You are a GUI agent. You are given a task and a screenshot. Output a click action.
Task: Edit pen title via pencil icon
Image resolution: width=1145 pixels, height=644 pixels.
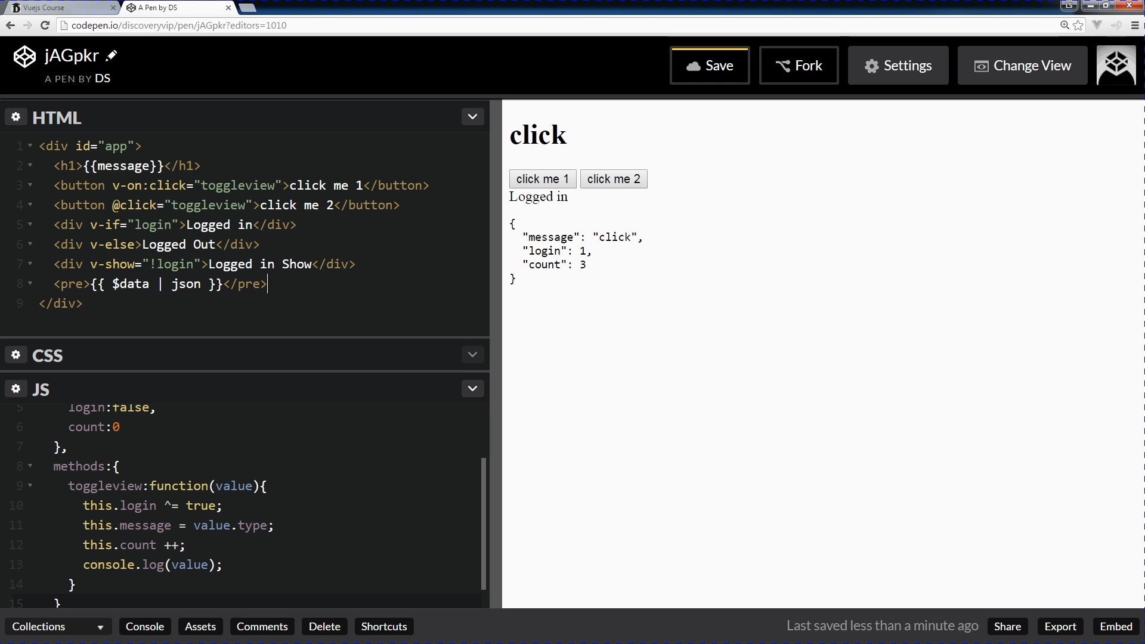(112, 56)
